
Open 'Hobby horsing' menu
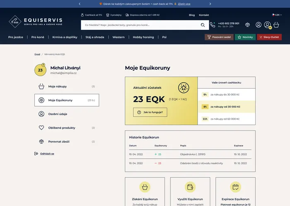pyautogui.click(x=143, y=37)
